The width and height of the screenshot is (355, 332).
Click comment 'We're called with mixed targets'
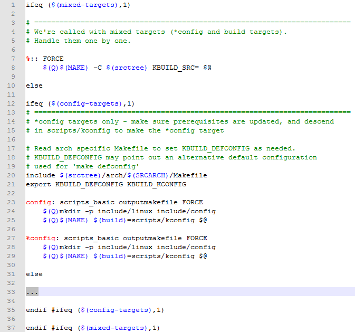pos(100,32)
